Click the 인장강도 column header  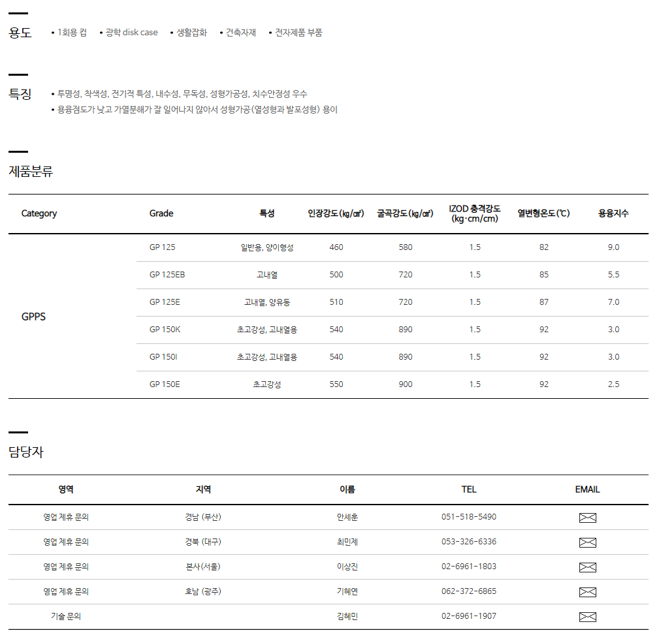[x=336, y=213]
